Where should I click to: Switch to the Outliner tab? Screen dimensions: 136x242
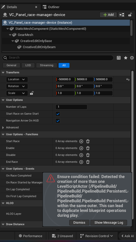[x=51, y=7]
